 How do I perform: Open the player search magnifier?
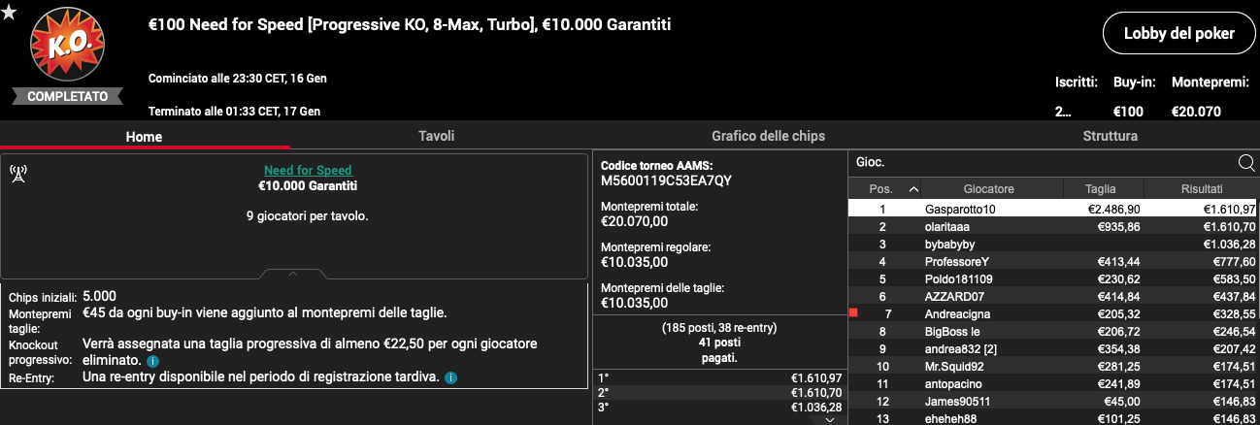pos(1246,163)
